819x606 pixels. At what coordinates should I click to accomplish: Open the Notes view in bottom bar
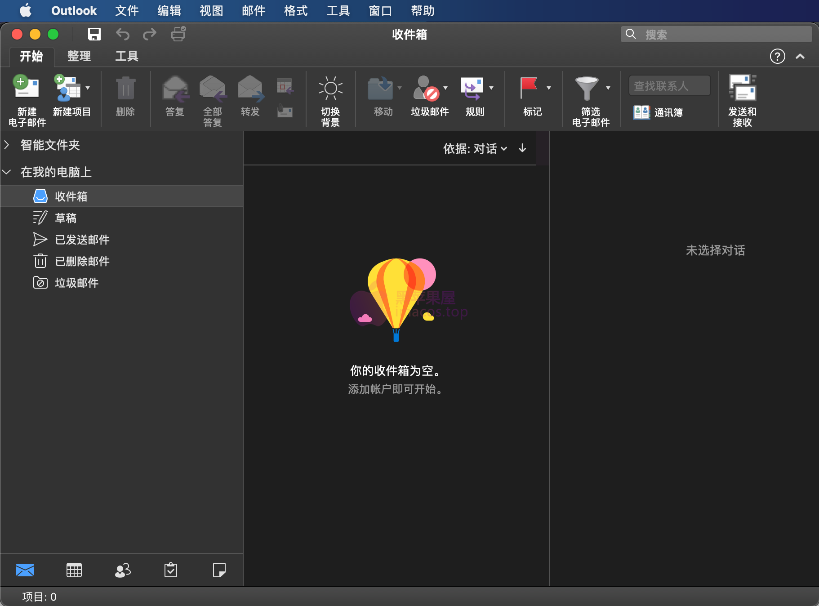(x=219, y=570)
